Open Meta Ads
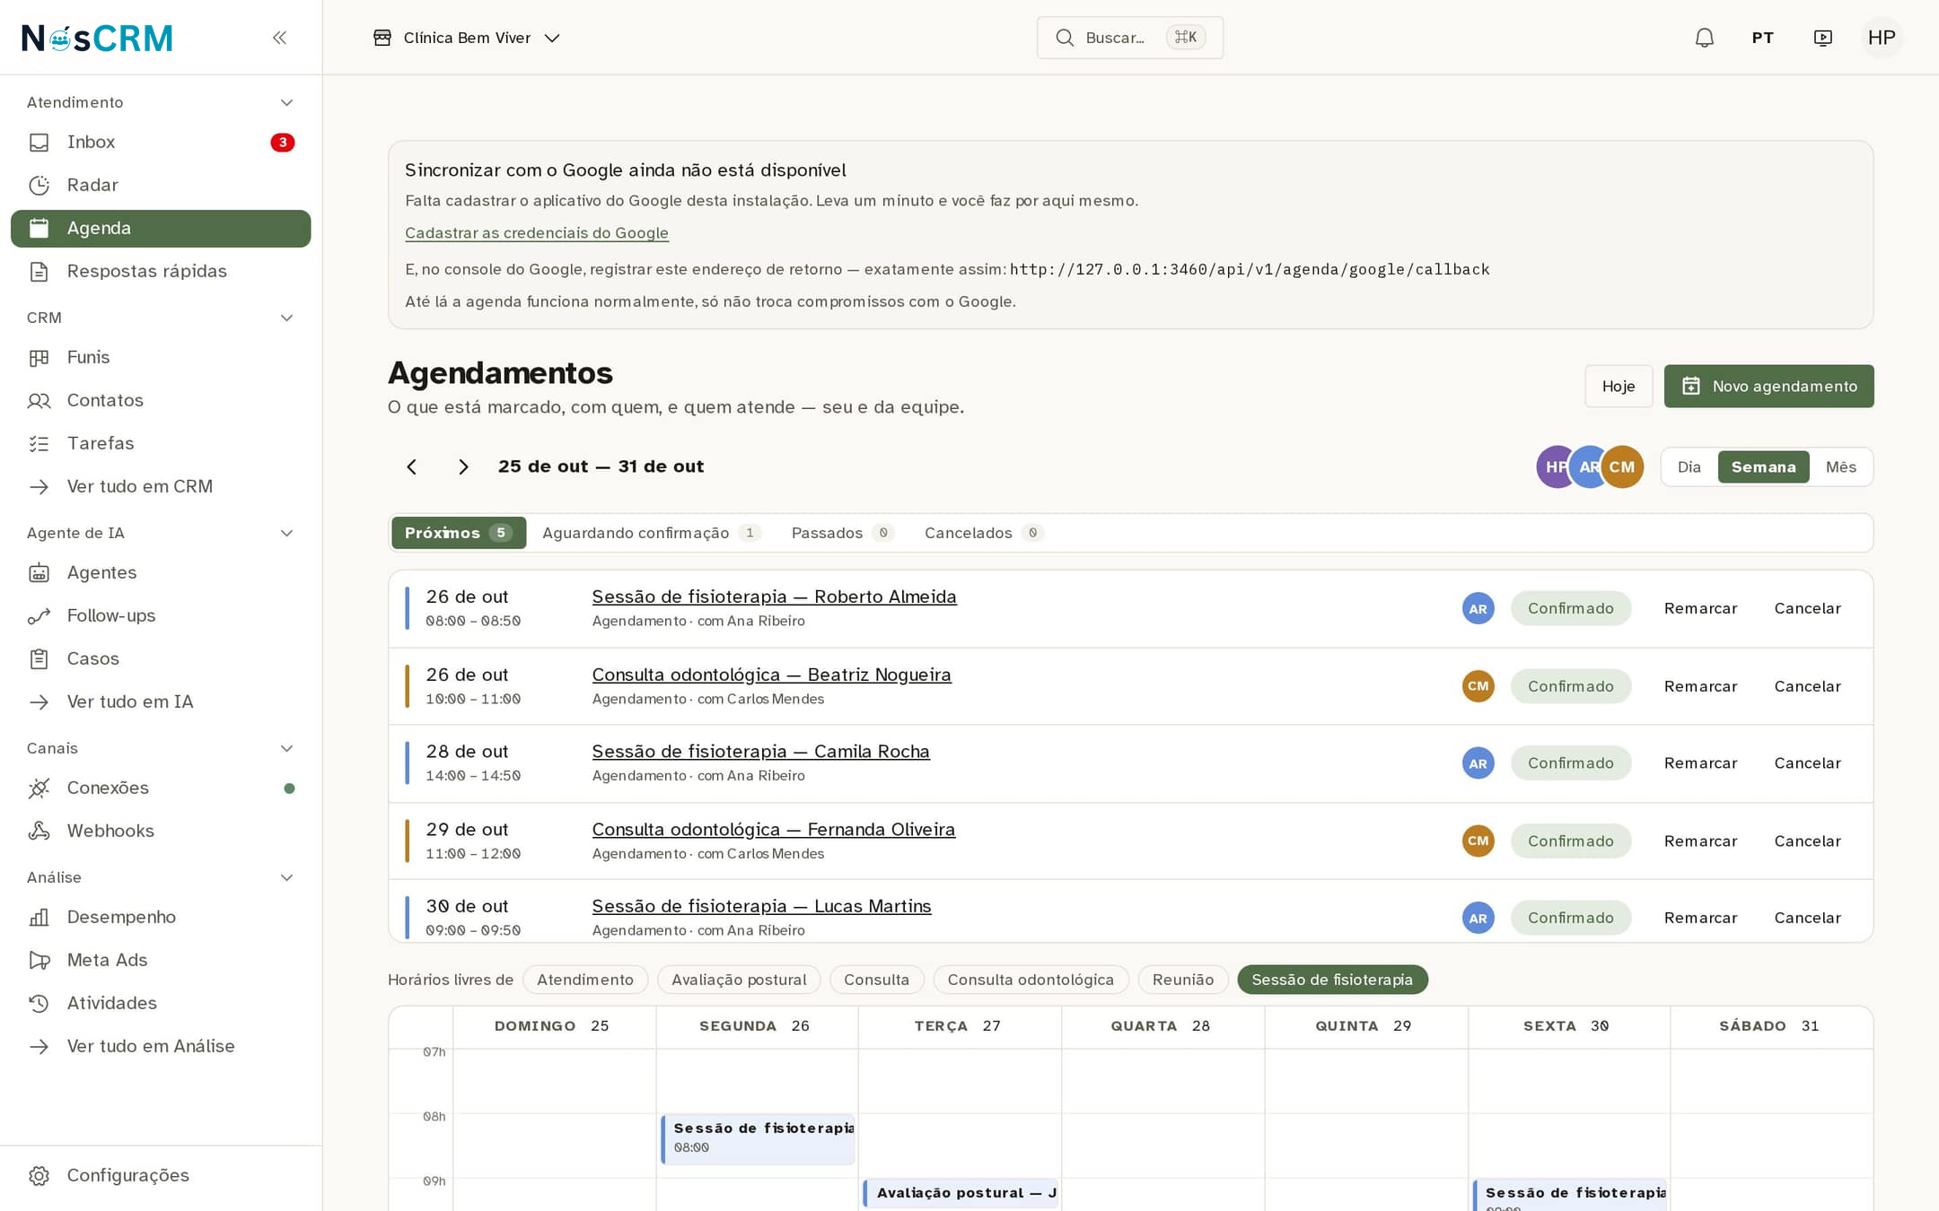The height and width of the screenshot is (1211, 1939). (161, 960)
